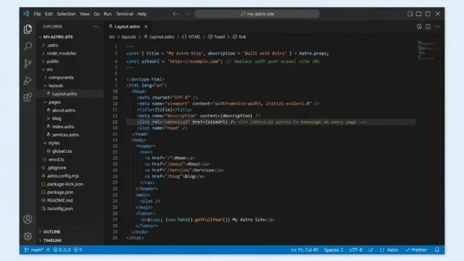This screenshot has height=261, width=464.
Task: Synchronize changes icon in status bar
Action: tap(48, 250)
